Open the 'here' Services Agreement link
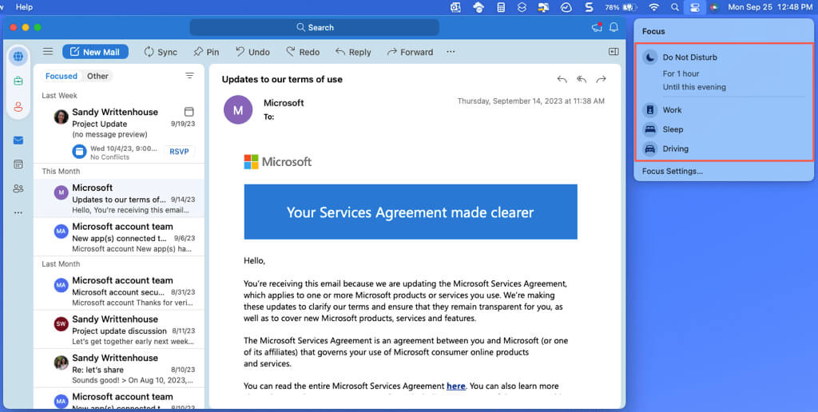Screen dimensions: 818x412 [x=455, y=386]
